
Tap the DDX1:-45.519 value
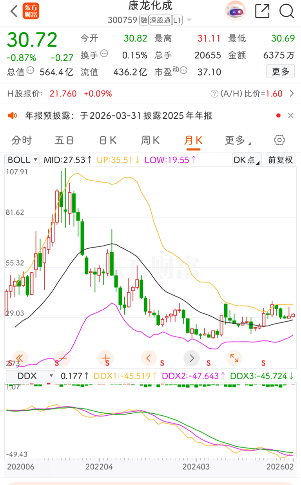(x=125, y=376)
